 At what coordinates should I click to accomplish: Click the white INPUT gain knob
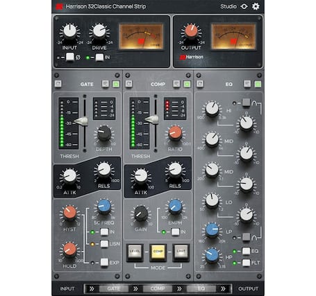click(69, 32)
